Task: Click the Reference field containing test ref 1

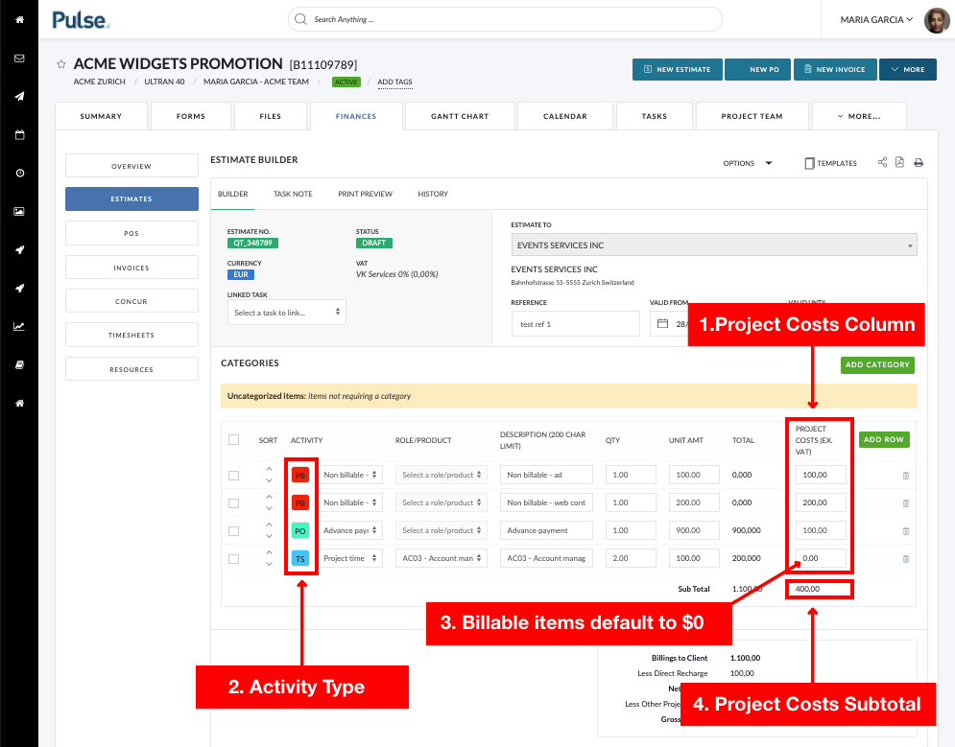Action: tap(576, 323)
